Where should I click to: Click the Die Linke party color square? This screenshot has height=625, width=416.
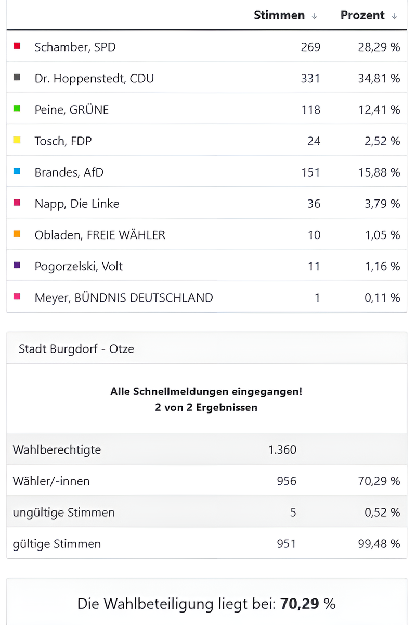click(x=16, y=203)
